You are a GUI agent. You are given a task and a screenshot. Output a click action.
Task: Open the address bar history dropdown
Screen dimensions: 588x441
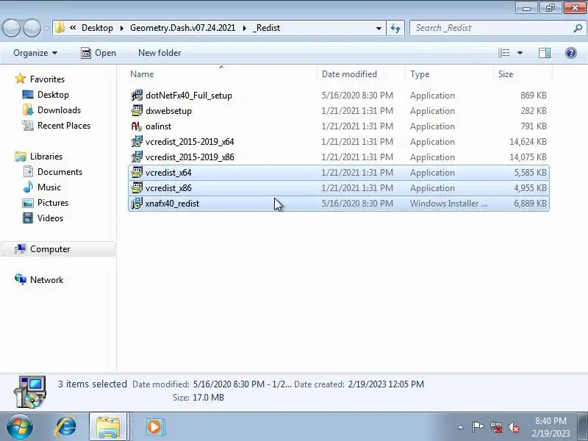pos(379,28)
